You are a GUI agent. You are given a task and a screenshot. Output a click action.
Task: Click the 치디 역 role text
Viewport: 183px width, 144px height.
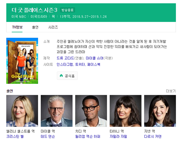pos(81,131)
